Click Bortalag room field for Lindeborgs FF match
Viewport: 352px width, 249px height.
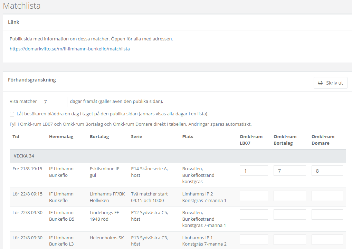(289, 214)
